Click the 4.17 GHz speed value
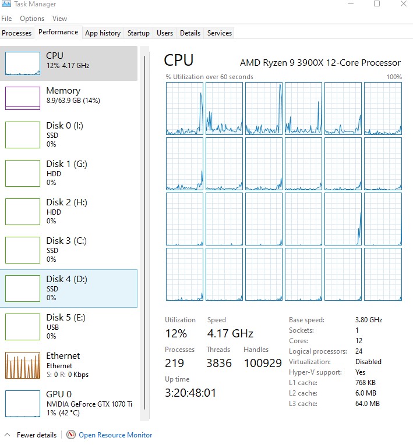413x445 pixels. click(230, 333)
